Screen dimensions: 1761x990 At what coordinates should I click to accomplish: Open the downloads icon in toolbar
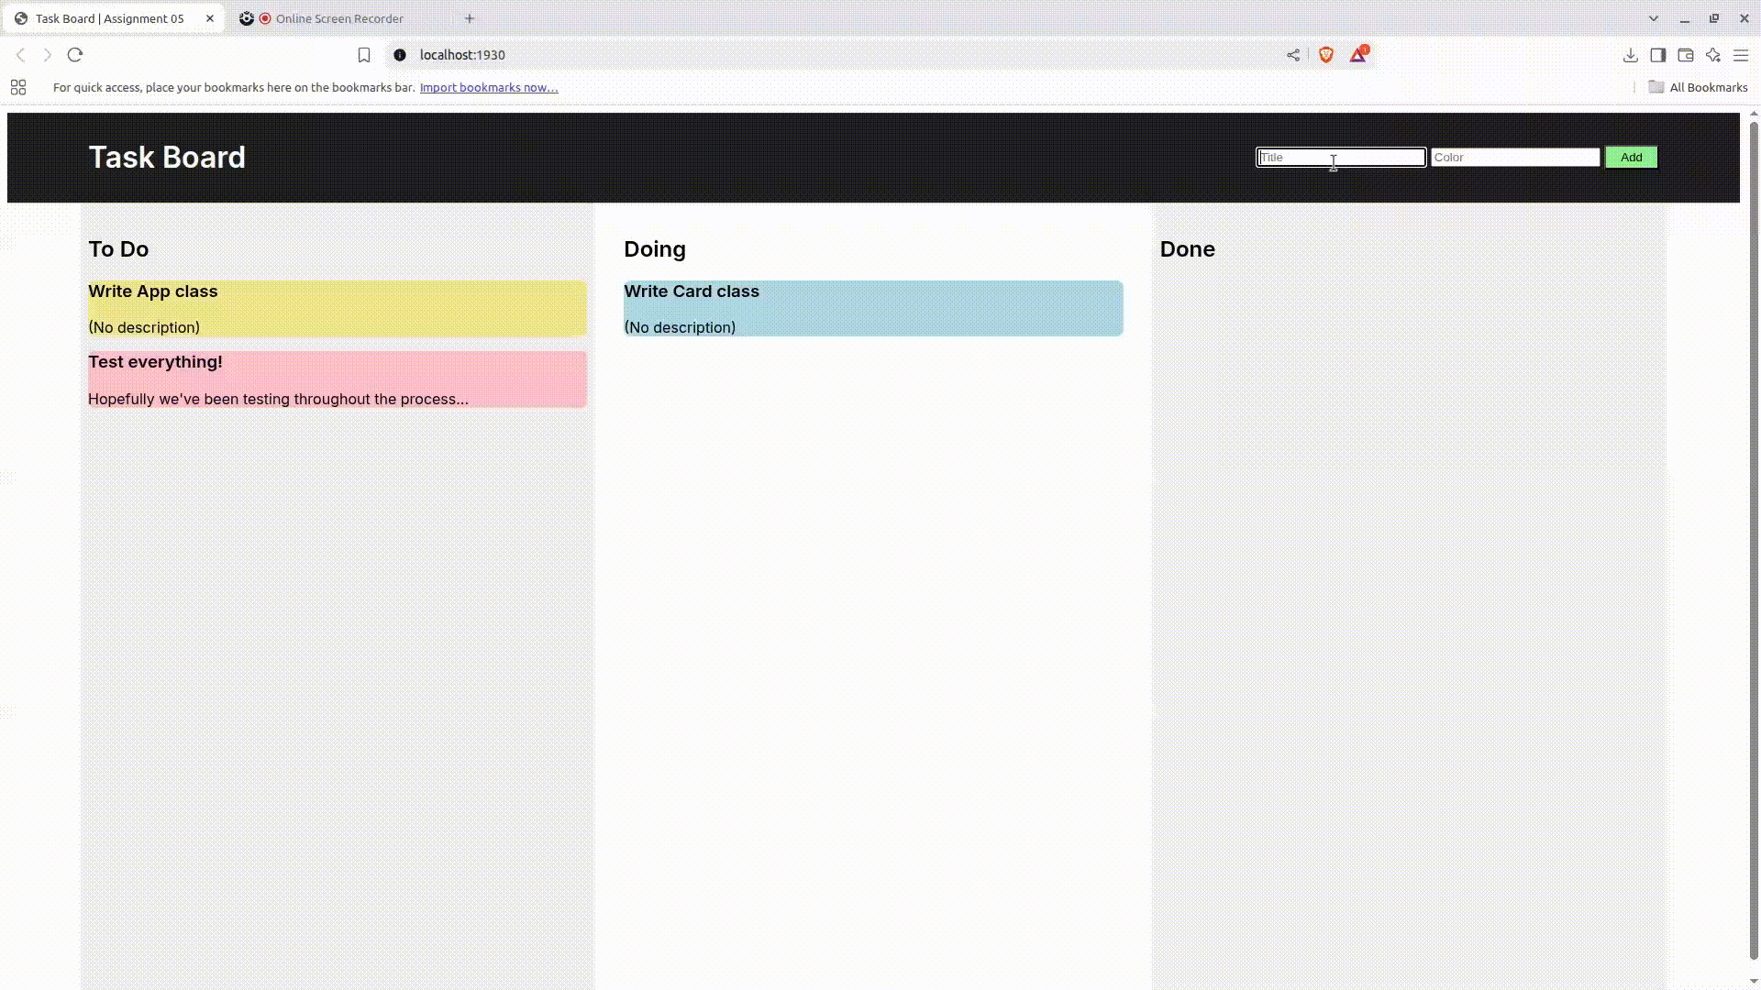click(x=1630, y=55)
